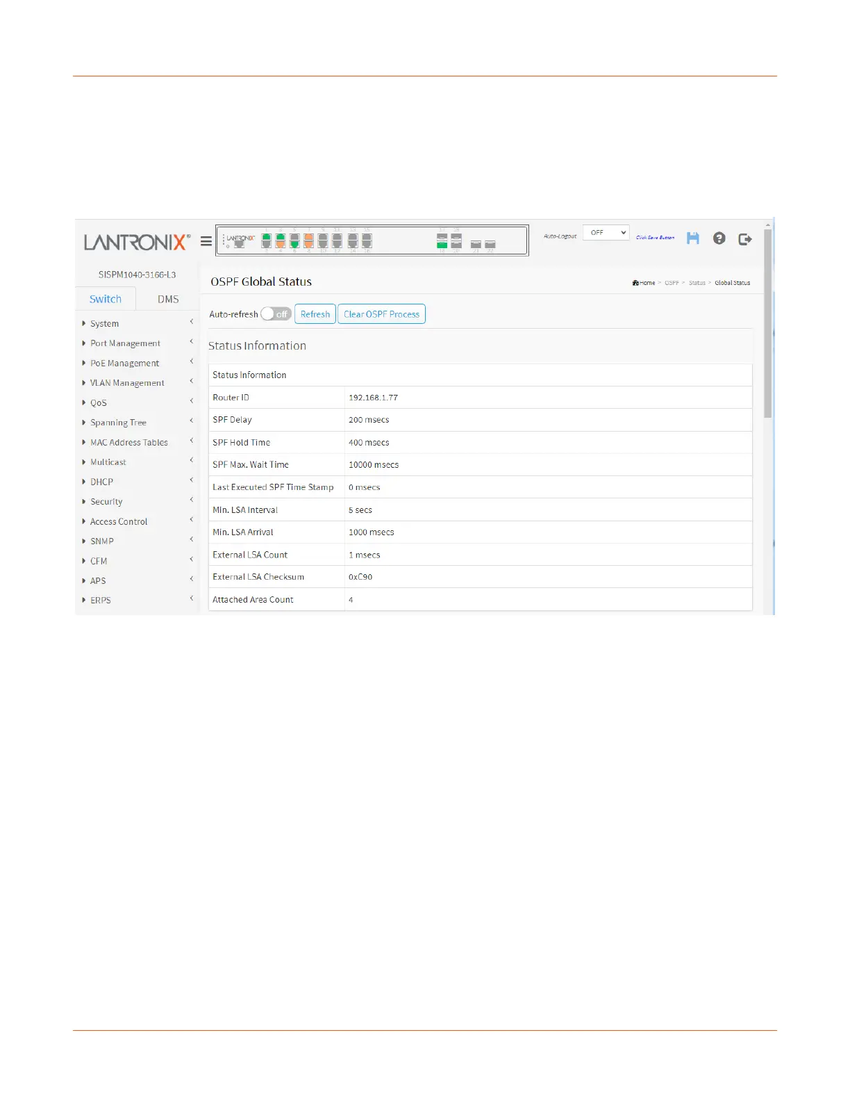Click the SPF Hold Time value 400 msecs

pyautogui.click(x=369, y=443)
